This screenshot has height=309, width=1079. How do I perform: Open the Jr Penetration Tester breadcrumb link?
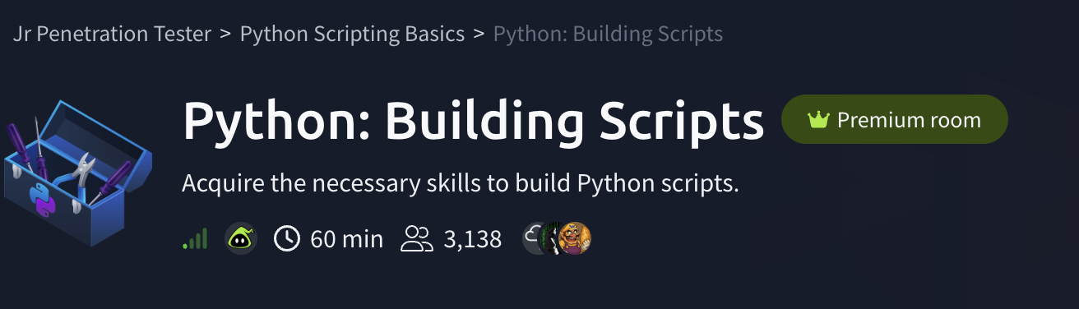(112, 35)
